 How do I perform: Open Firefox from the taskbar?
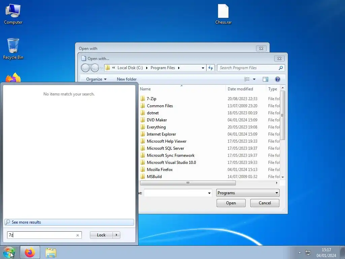coord(30,252)
